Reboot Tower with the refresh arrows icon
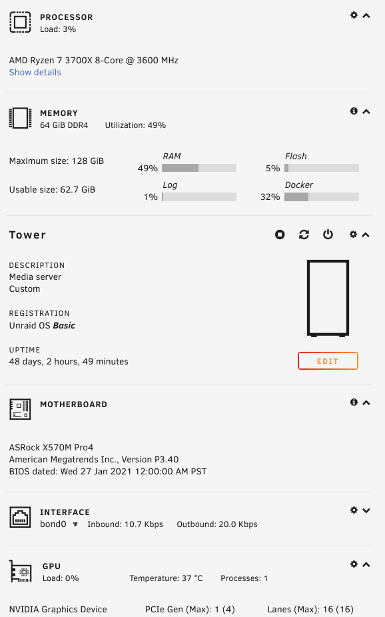Screen dimensions: 385x617 pyautogui.click(x=304, y=235)
